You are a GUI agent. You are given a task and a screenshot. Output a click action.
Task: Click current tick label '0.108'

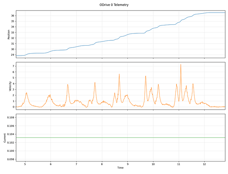pos(10,117)
